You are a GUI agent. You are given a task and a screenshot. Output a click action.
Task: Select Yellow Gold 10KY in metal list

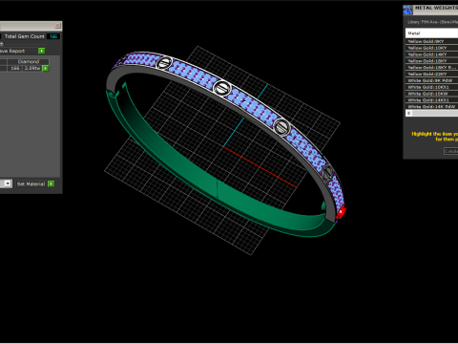[431, 48]
